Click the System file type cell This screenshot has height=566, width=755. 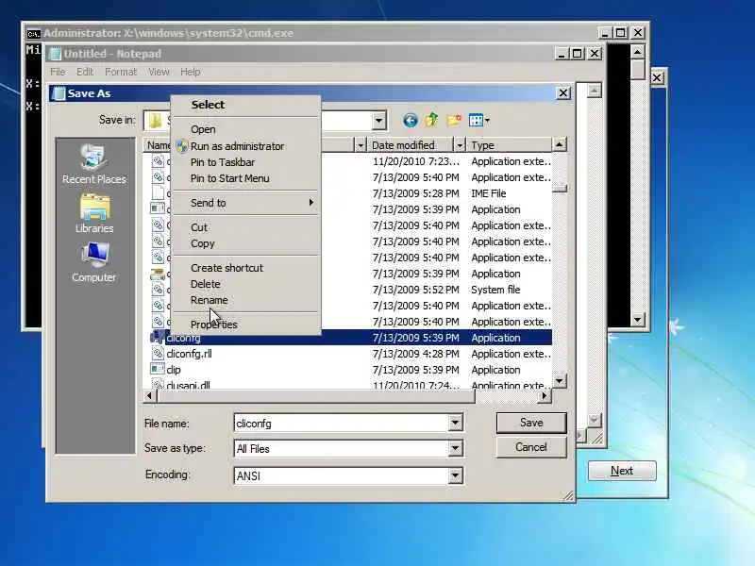click(495, 290)
